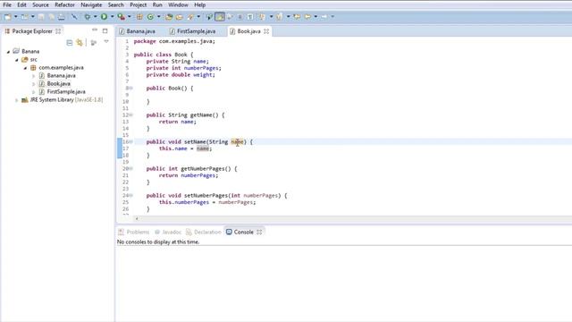Select Book.java in Package Explorer
This screenshot has height=322, width=572.
pyautogui.click(x=58, y=84)
